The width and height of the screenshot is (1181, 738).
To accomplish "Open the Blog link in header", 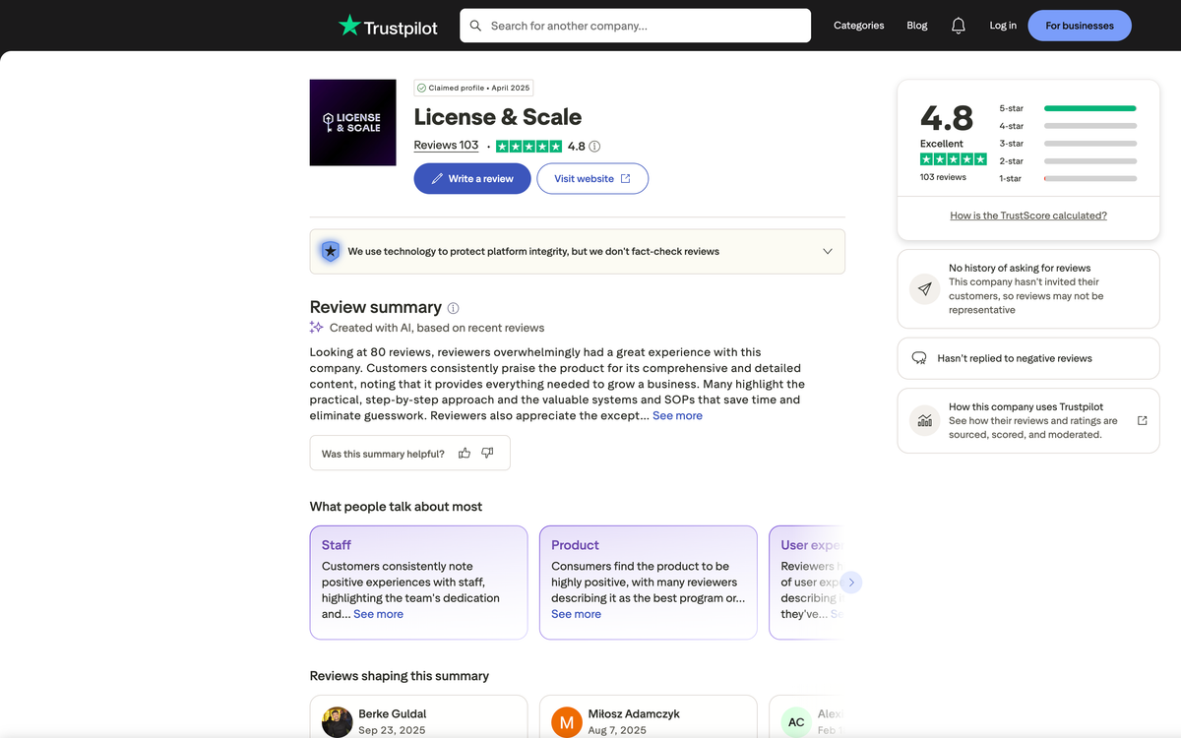I will pos(917,26).
